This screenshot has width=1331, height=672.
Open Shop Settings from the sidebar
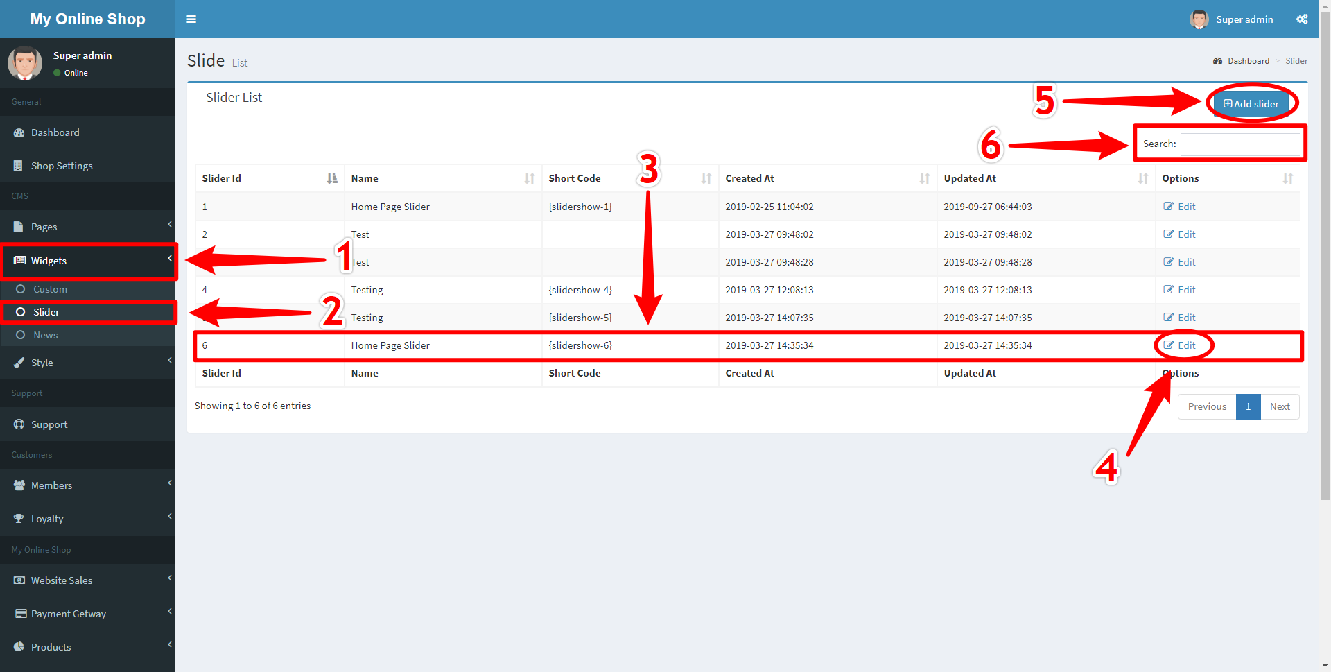coord(62,166)
